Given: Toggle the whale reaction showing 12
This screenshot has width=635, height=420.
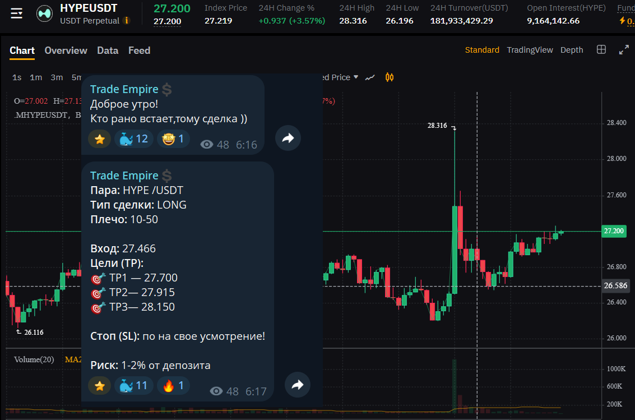Looking at the screenshot, I should coord(134,139).
